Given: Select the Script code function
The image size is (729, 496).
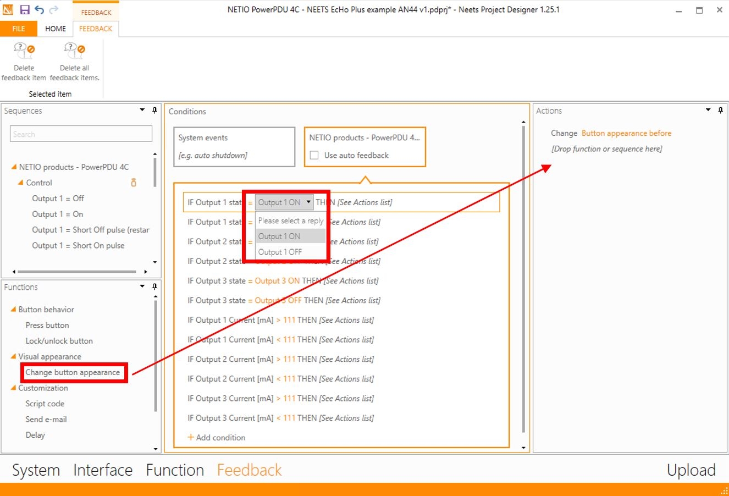Looking at the screenshot, I should point(45,404).
